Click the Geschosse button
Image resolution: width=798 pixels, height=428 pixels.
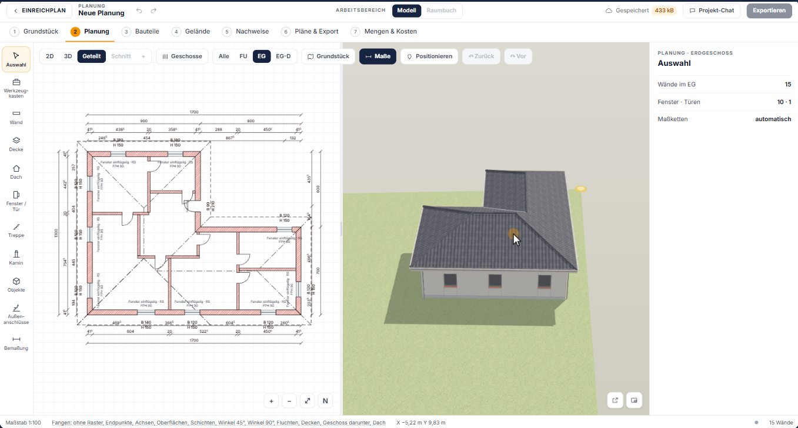pyautogui.click(x=182, y=56)
